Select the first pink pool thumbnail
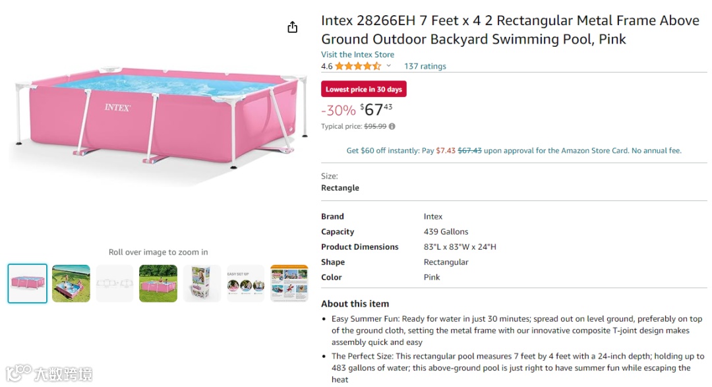The image size is (712, 387). pyautogui.click(x=28, y=283)
